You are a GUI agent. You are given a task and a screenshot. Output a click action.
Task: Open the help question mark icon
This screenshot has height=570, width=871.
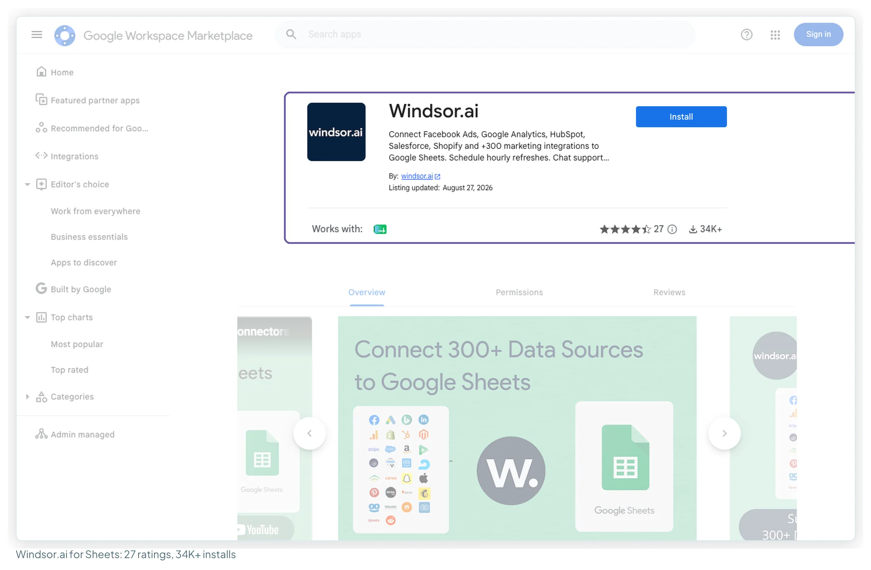pyautogui.click(x=747, y=35)
